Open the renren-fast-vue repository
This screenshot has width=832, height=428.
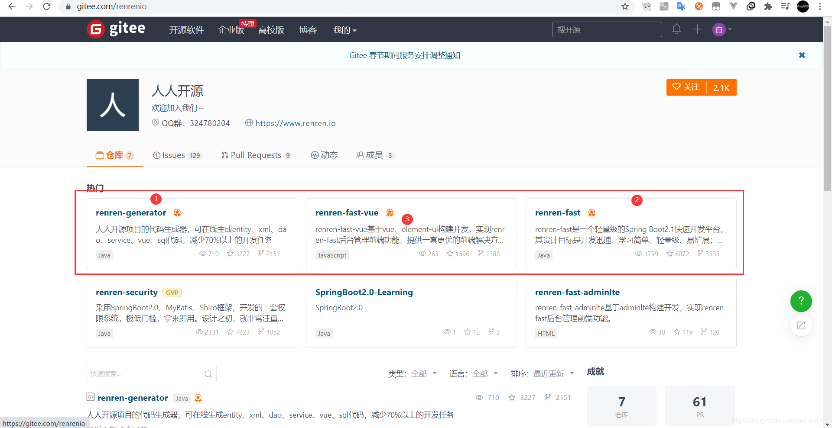tap(347, 212)
